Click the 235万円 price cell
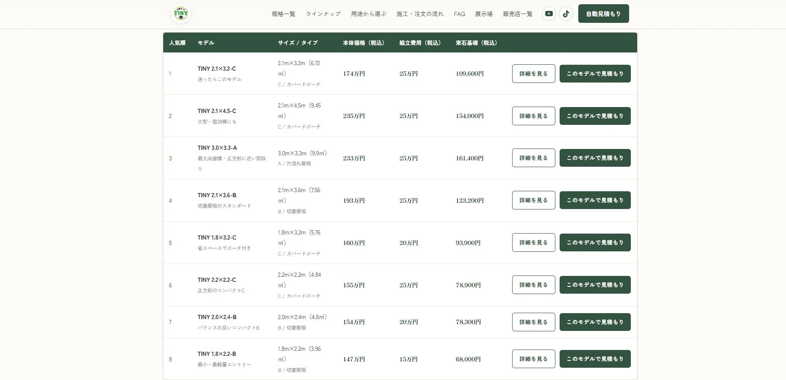Screen dimensions: 786x380 coord(354,116)
